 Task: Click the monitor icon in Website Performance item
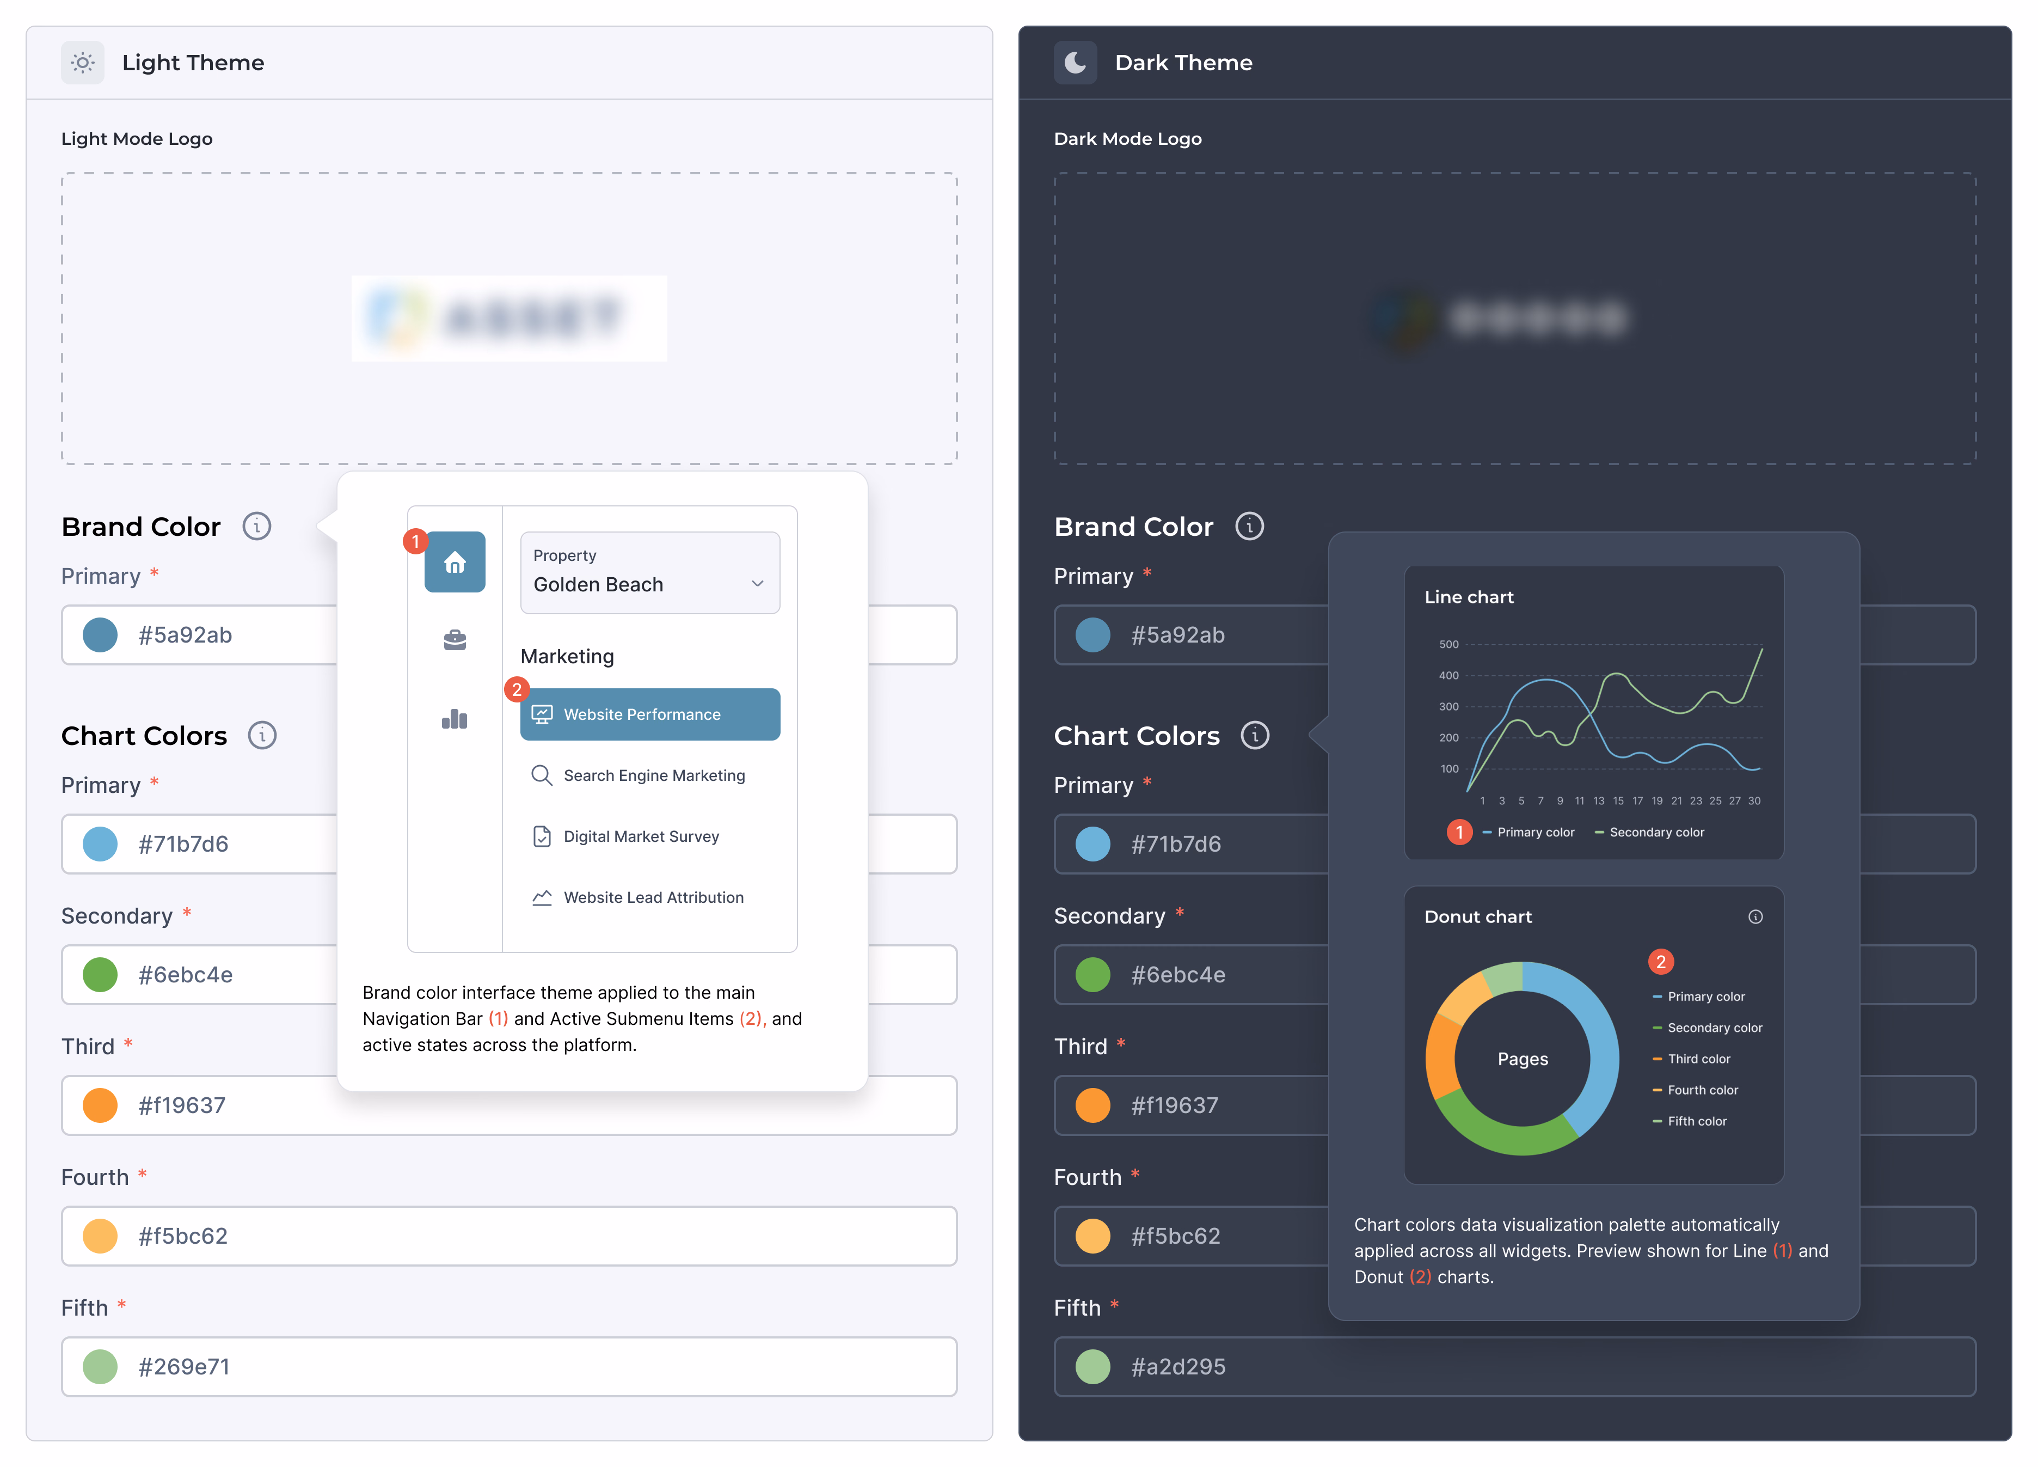[x=542, y=714]
